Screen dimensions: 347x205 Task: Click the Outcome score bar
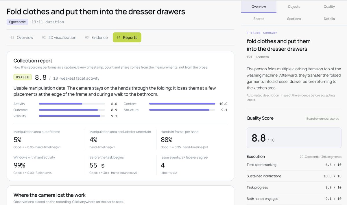click(72, 110)
